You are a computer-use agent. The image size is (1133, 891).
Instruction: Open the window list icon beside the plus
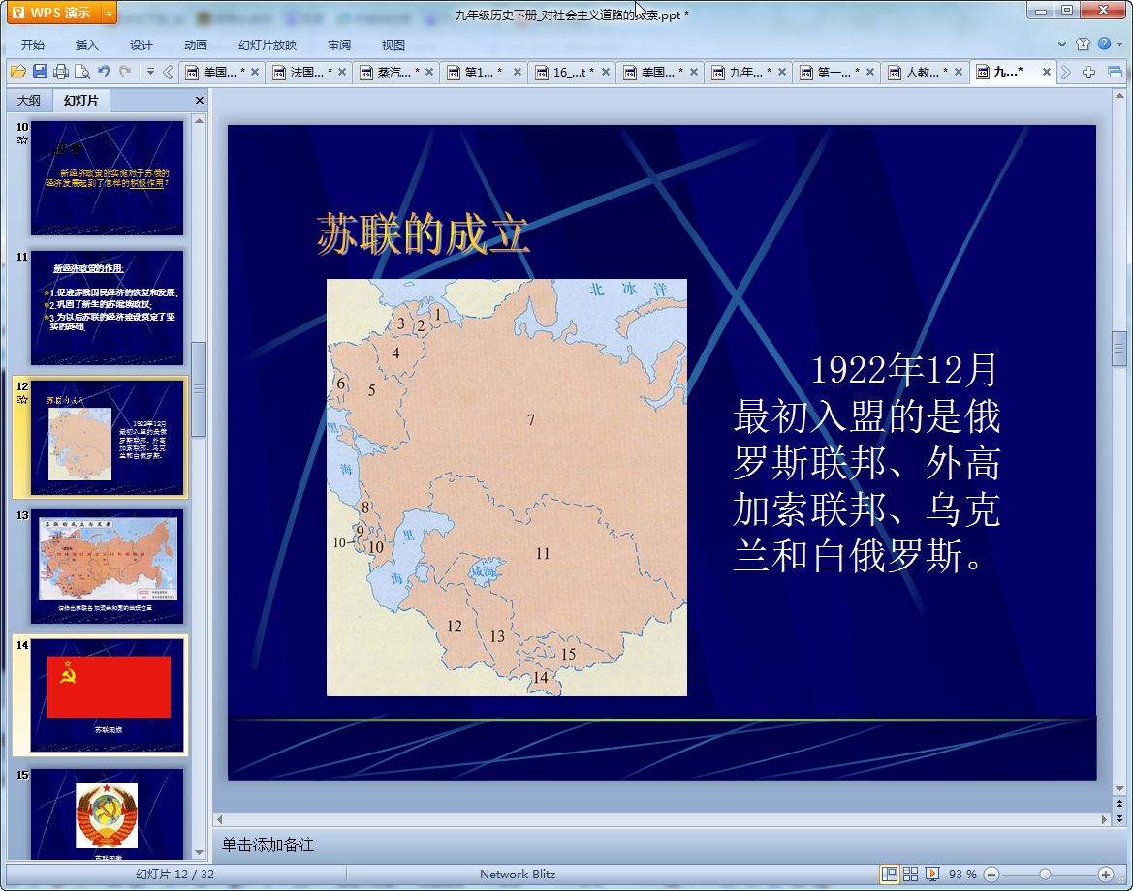[x=1115, y=72]
